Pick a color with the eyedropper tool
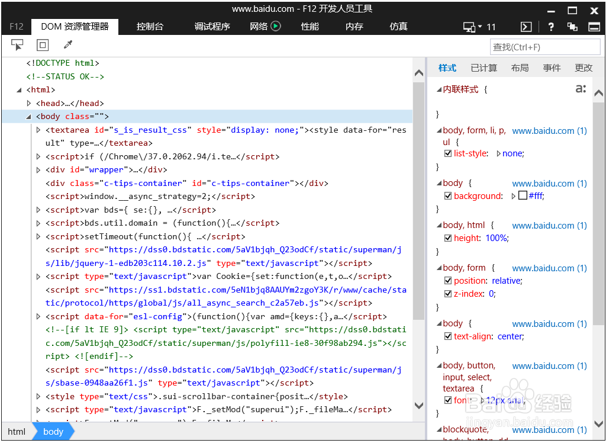Screen dimensions: 606x443 click(x=68, y=45)
